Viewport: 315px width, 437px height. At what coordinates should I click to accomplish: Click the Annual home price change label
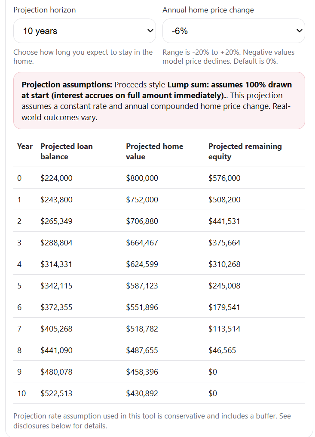pyautogui.click(x=208, y=10)
